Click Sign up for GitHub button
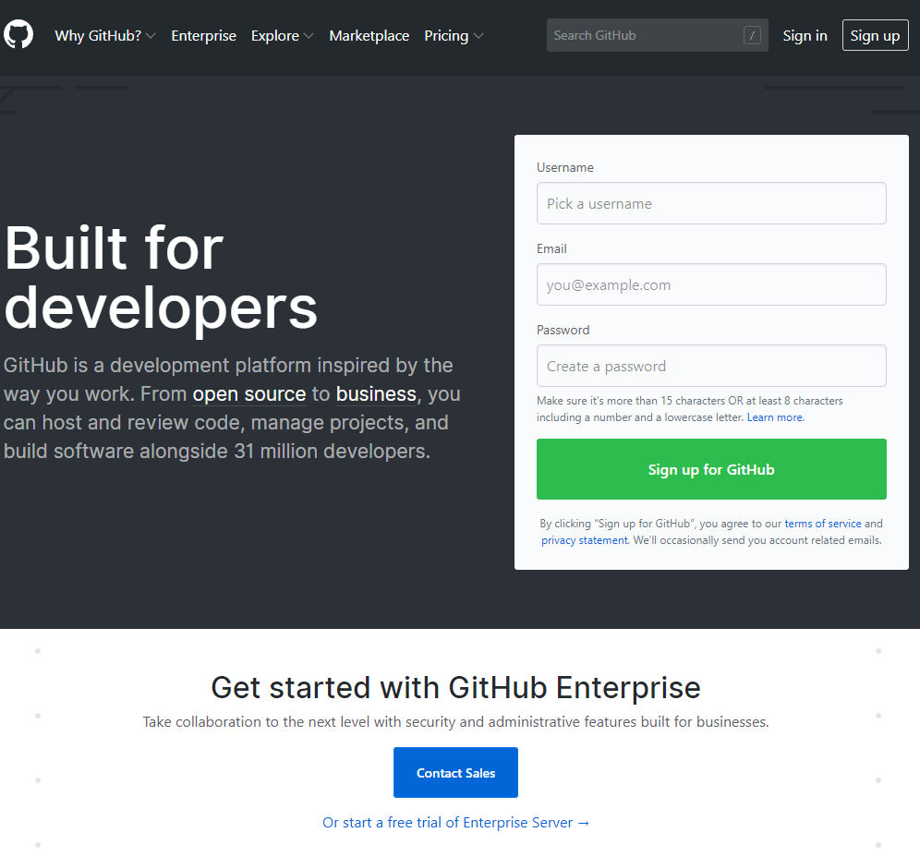This screenshot has width=920, height=857. point(711,469)
